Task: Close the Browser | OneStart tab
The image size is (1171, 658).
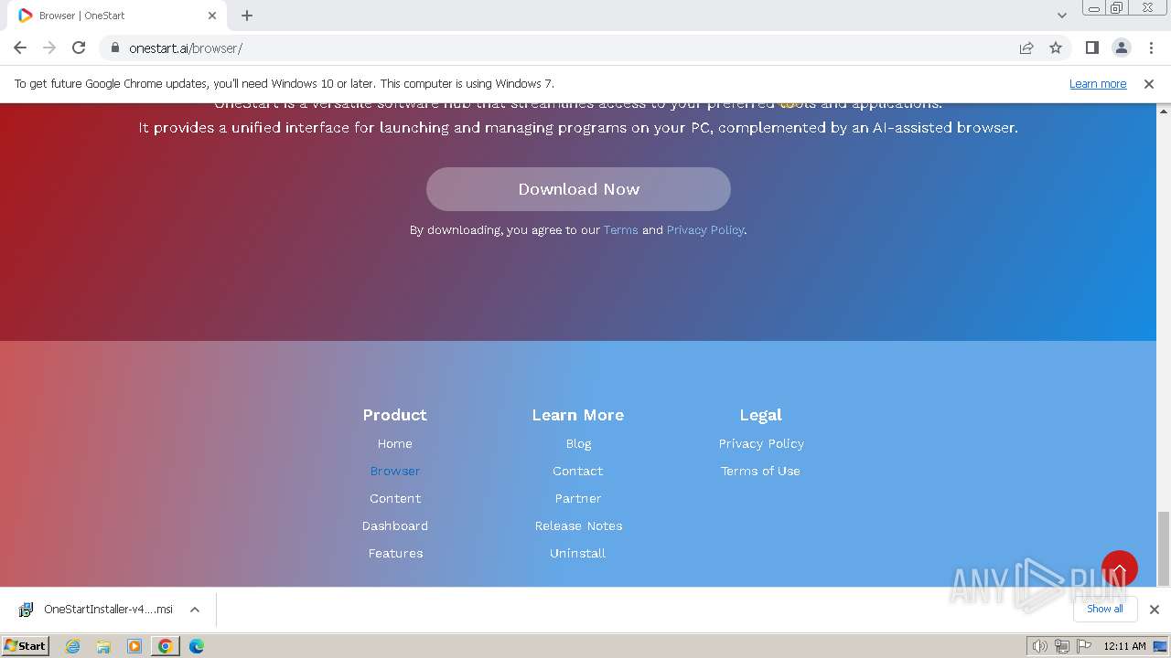Action: click(x=212, y=16)
